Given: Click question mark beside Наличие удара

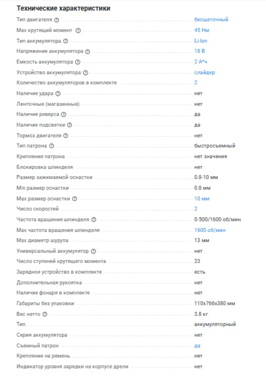Looking at the screenshot, I should [58, 93].
